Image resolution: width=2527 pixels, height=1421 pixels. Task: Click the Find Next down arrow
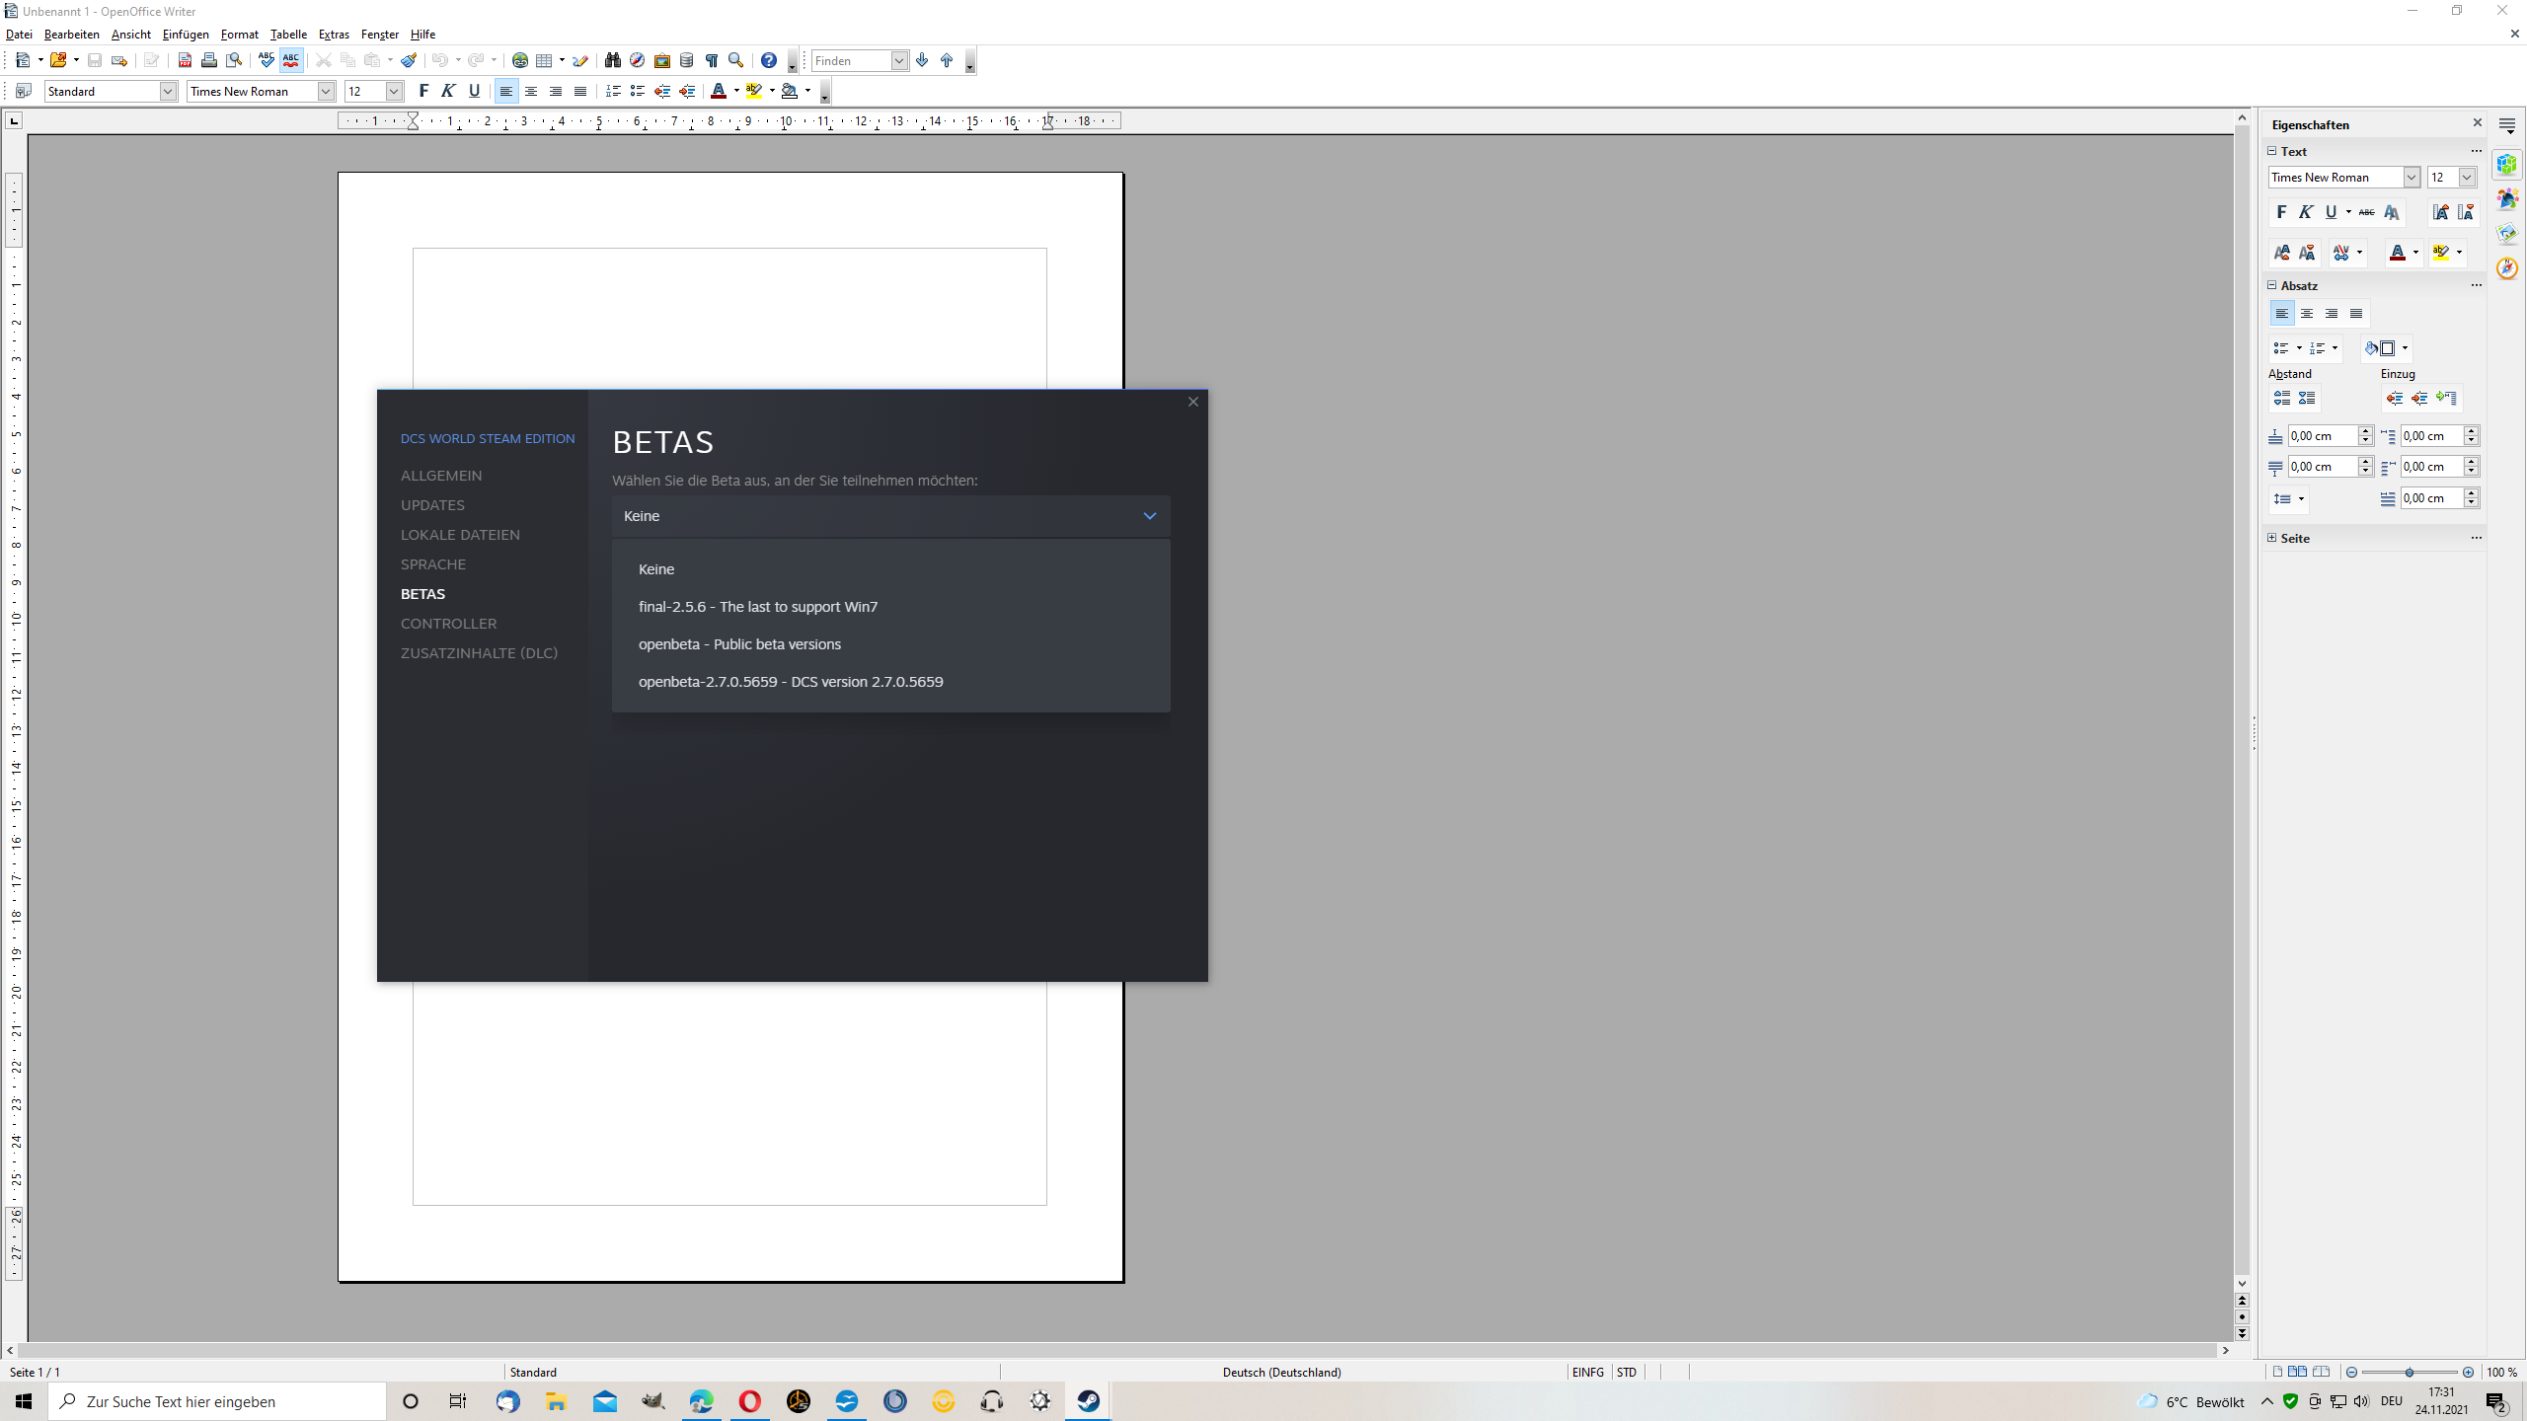pos(922,60)
